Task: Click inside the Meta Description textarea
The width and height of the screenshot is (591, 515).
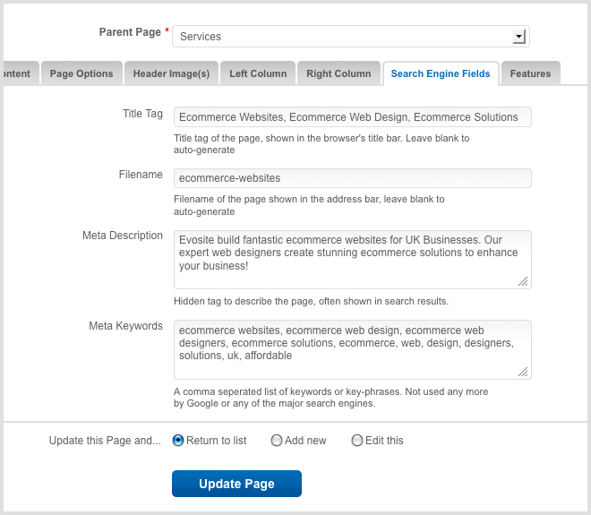Action: coord(353,260)
